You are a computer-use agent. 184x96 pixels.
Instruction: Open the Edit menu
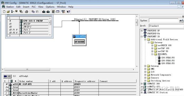tap(18, 7)
